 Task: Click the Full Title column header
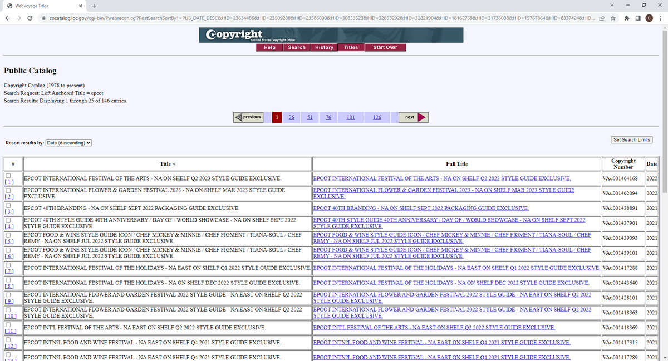pos(456,164)
